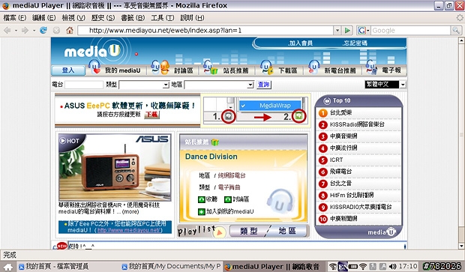Click the Google search box
Screen dimensions: 465x272
pos(411,30)
